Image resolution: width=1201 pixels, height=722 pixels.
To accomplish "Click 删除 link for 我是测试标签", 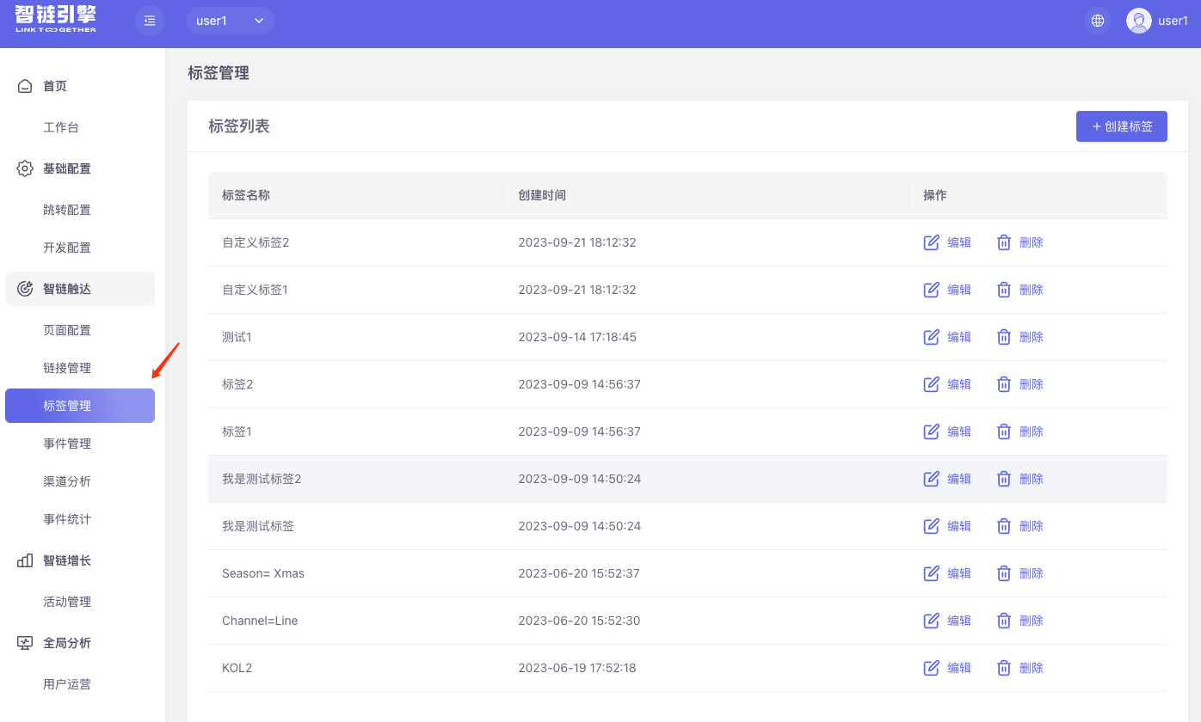I will click(1031, 526).
